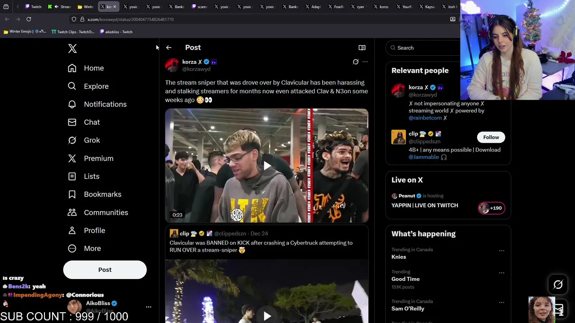Click the white Post button

point(105,270)
